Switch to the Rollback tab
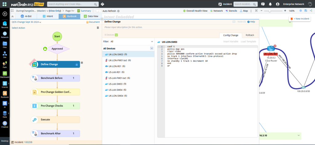Screen dimensions: 315x145 pos(250,35)
